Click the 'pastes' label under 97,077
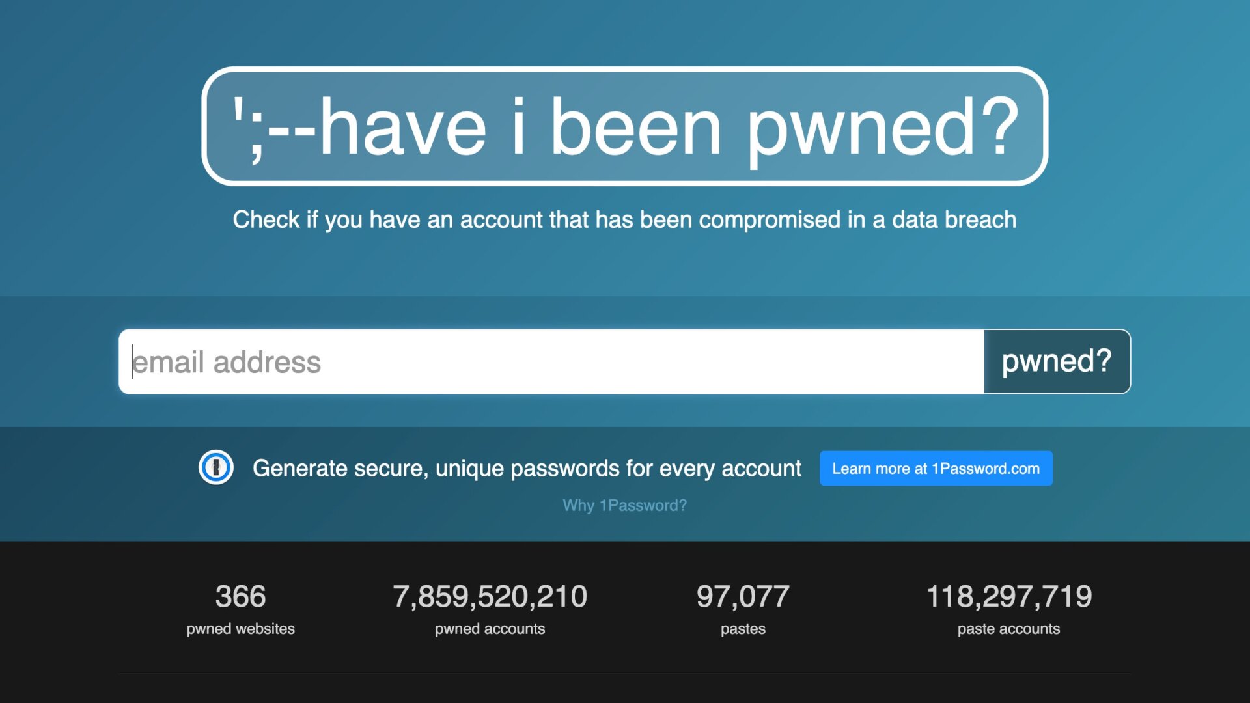This screenshot has height=703, width=1250. click(743, 629)
